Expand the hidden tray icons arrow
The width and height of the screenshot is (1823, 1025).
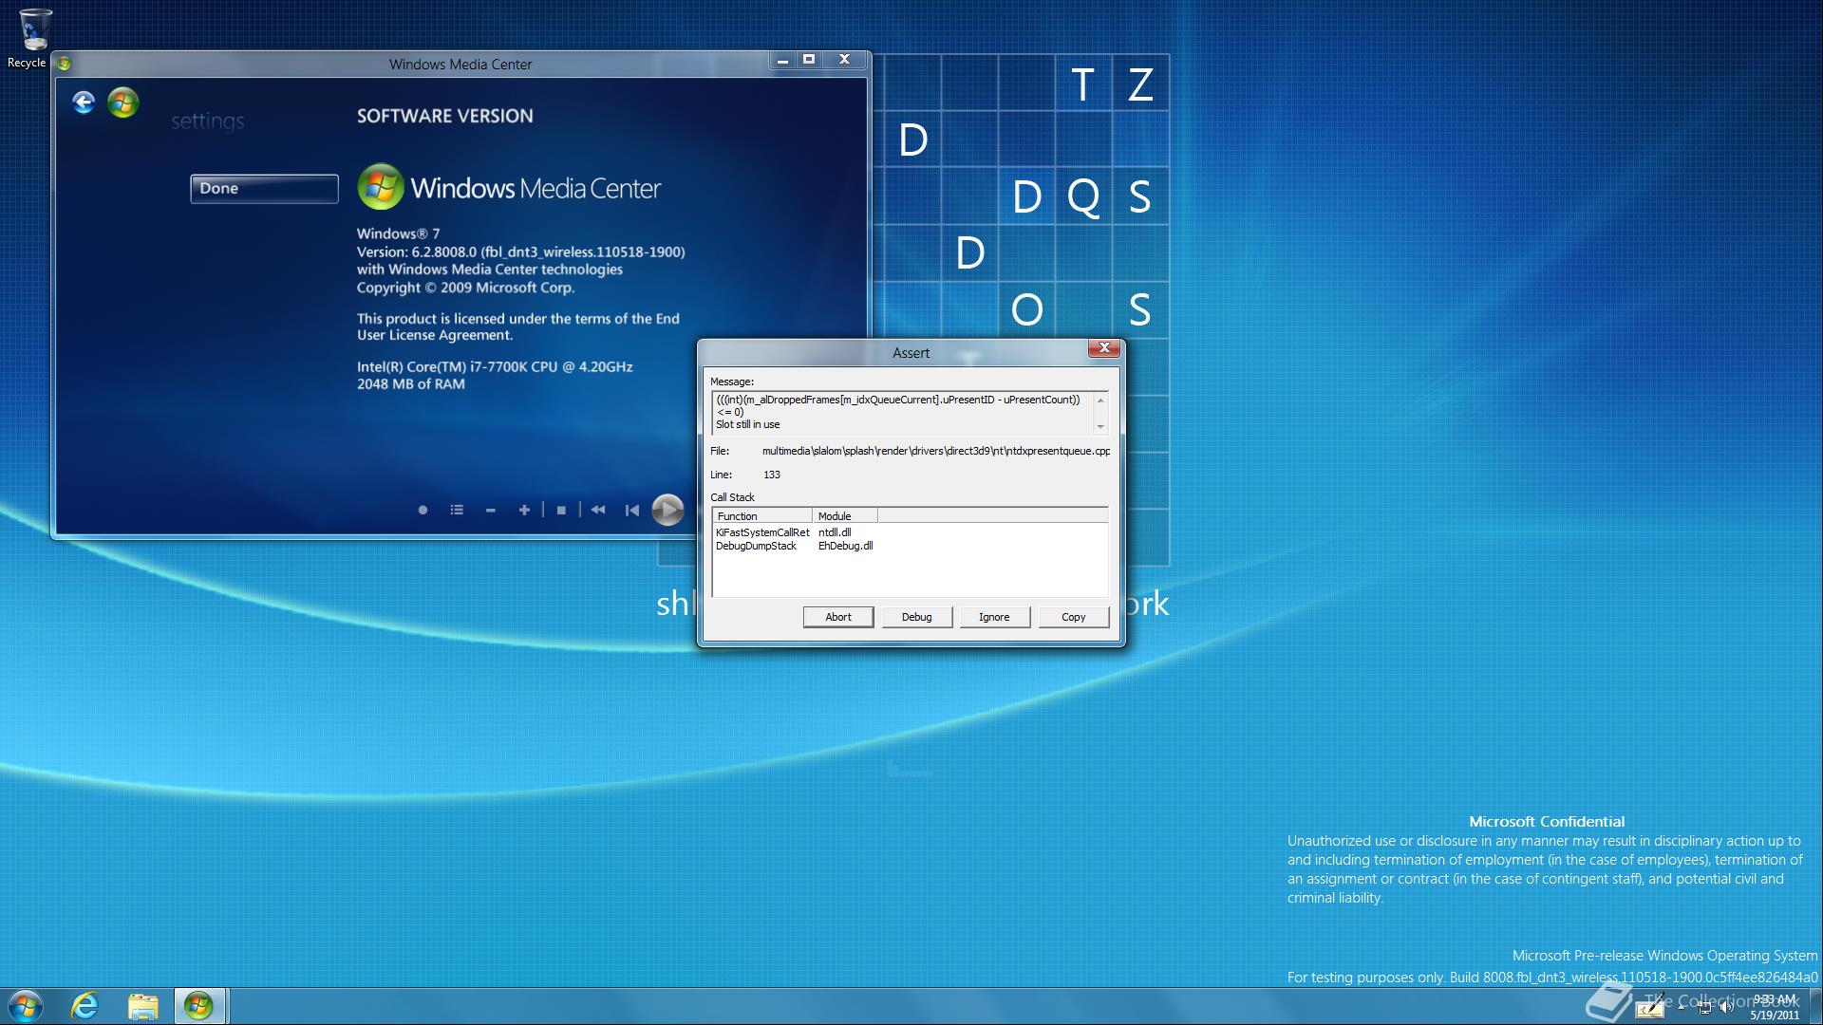pyautogui.click(x=1682, y=1007)
